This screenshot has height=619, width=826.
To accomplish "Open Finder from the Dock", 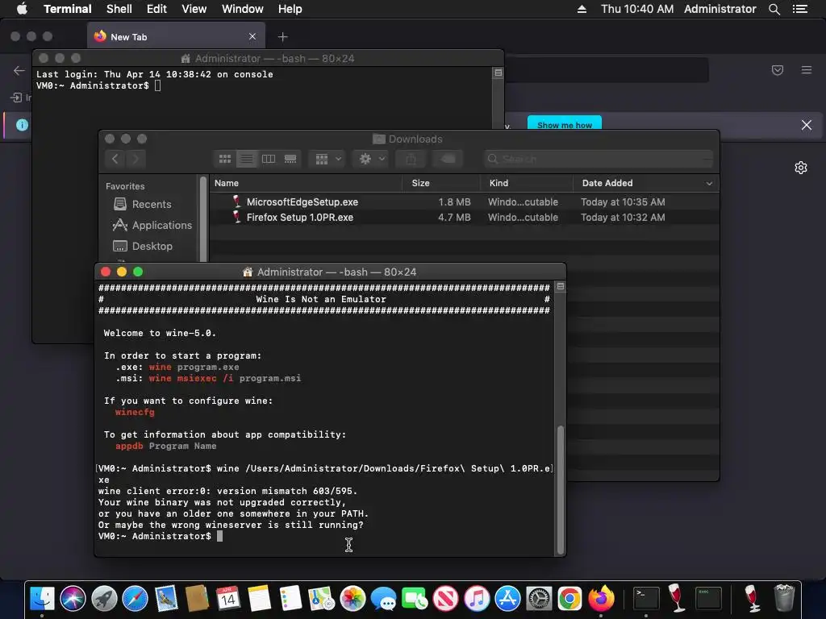I will click(42, 599).
